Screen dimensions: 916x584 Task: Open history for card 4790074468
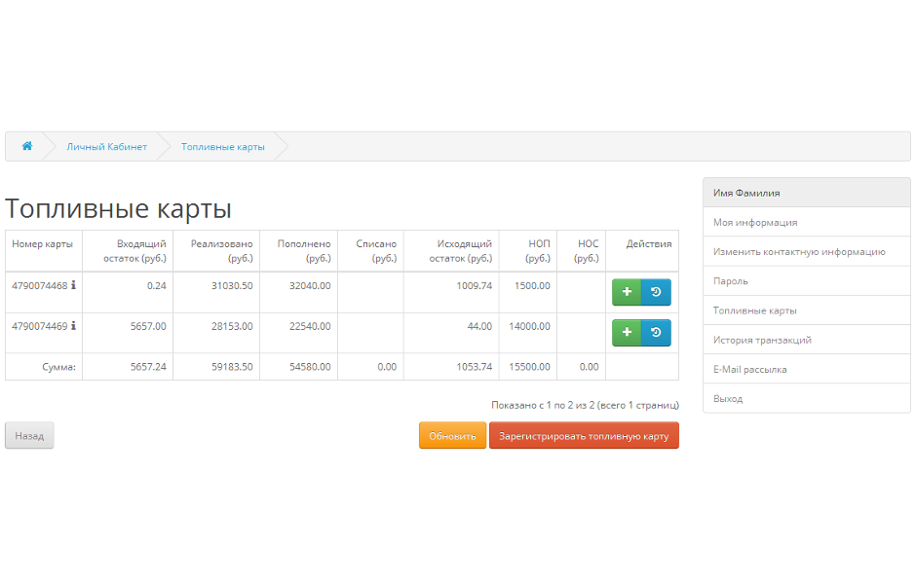tap(656, 292)
